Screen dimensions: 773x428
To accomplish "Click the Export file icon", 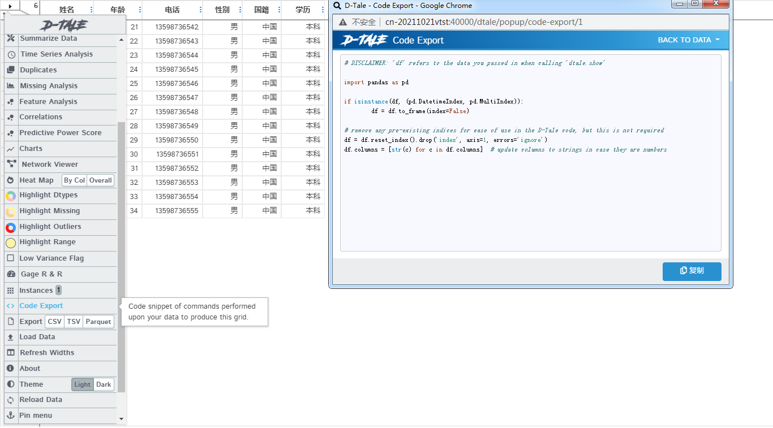I will click(x=11, y=322).
